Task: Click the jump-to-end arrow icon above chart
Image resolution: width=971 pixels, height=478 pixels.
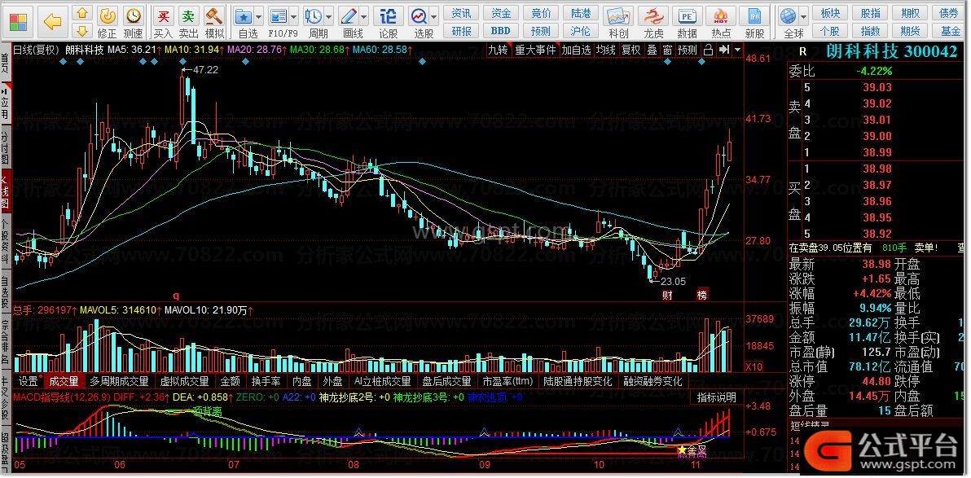Action: 723,50
